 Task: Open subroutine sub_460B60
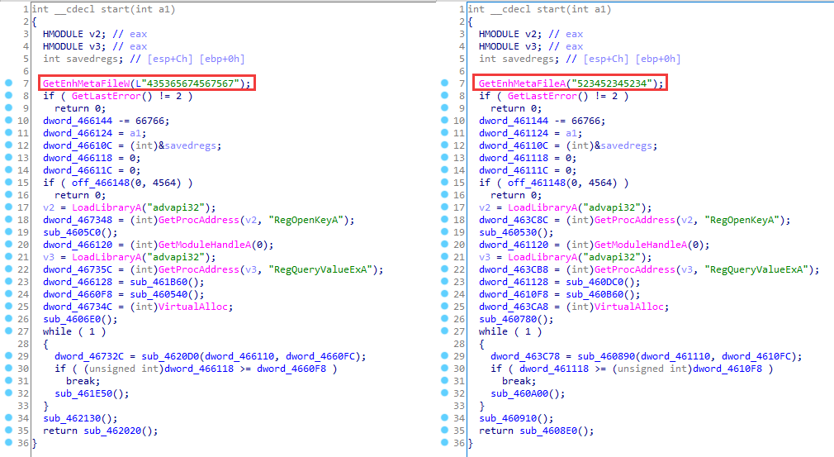pyautogui.click(x=597, y=294)
